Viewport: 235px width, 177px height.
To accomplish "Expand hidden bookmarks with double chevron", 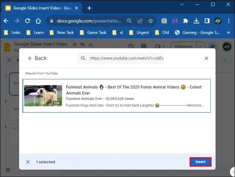I will [229, 32].
